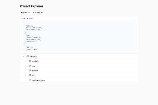Click the "name": "app" line in JSON

32,49
